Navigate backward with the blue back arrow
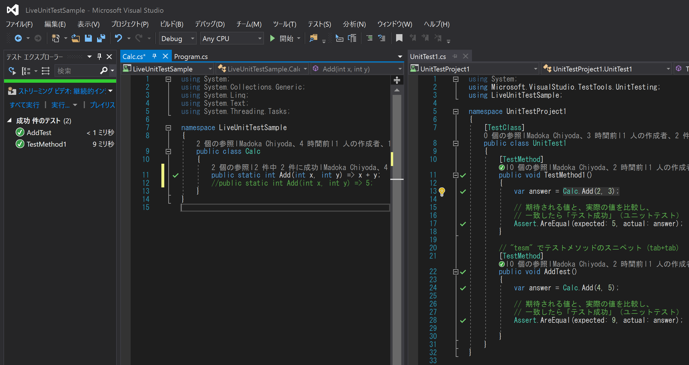 (18, 38)
